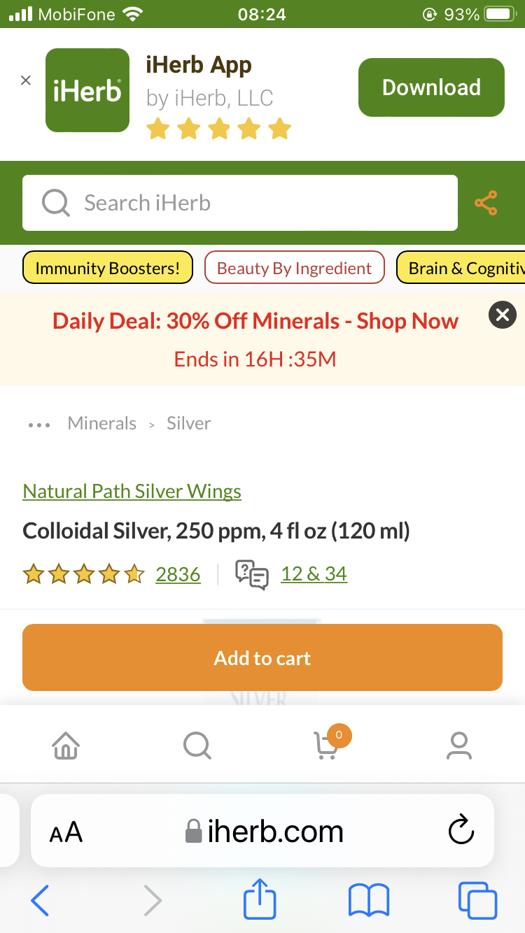Select the Immunity Boosters! tab
This screenshot has height=933, width=525.
click(x=108, y=268)
